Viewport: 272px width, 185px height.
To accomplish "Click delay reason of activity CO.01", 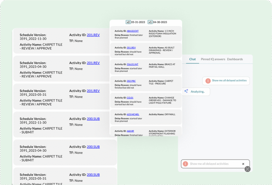I will click(128, 103).
